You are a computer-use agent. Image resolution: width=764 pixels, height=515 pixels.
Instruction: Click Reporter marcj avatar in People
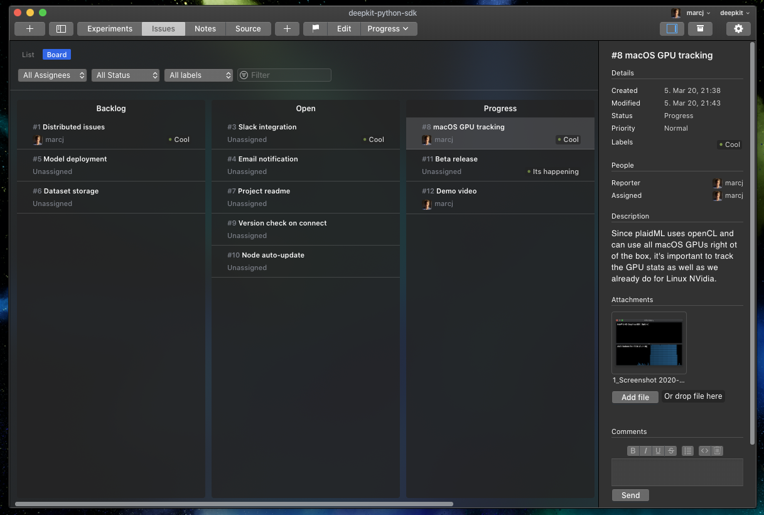pos(718,183)
